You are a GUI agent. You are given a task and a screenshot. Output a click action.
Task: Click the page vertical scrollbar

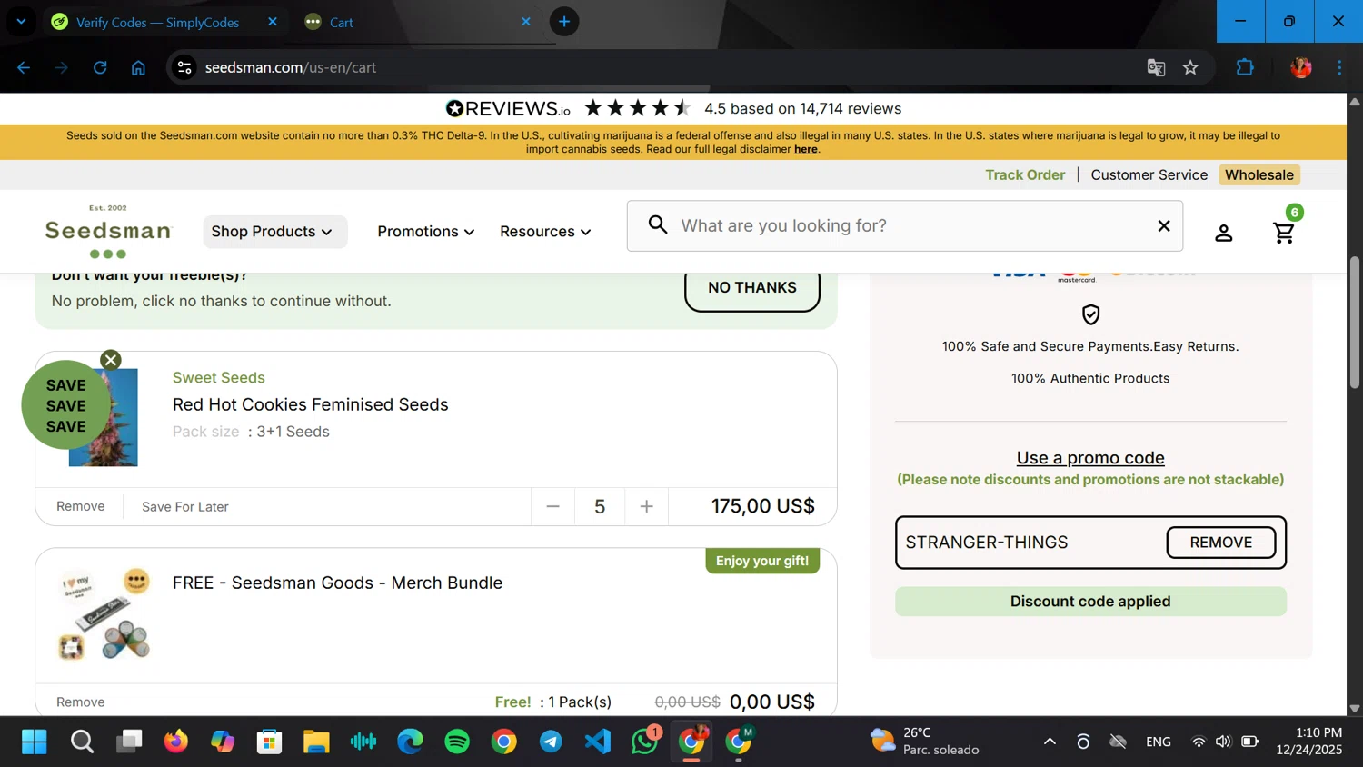[x=1355, y=323]
